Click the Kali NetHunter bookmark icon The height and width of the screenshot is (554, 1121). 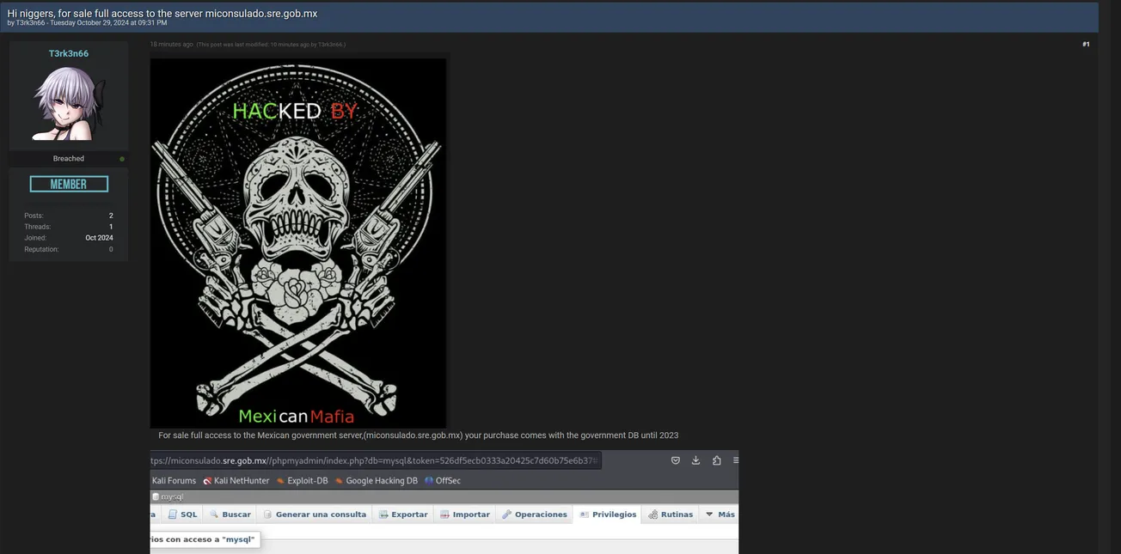coord(208,481)
